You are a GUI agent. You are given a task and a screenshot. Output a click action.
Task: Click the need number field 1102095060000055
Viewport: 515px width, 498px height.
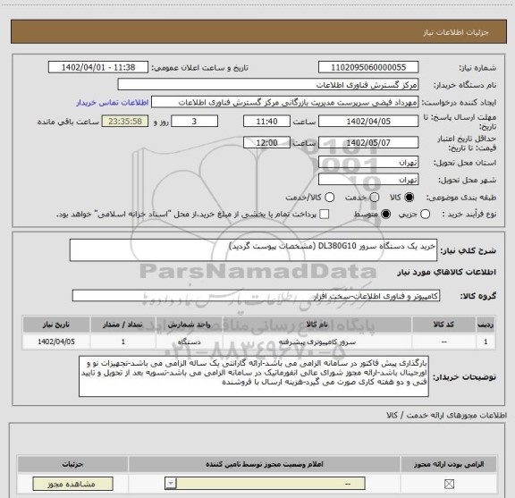click(368, 67)
